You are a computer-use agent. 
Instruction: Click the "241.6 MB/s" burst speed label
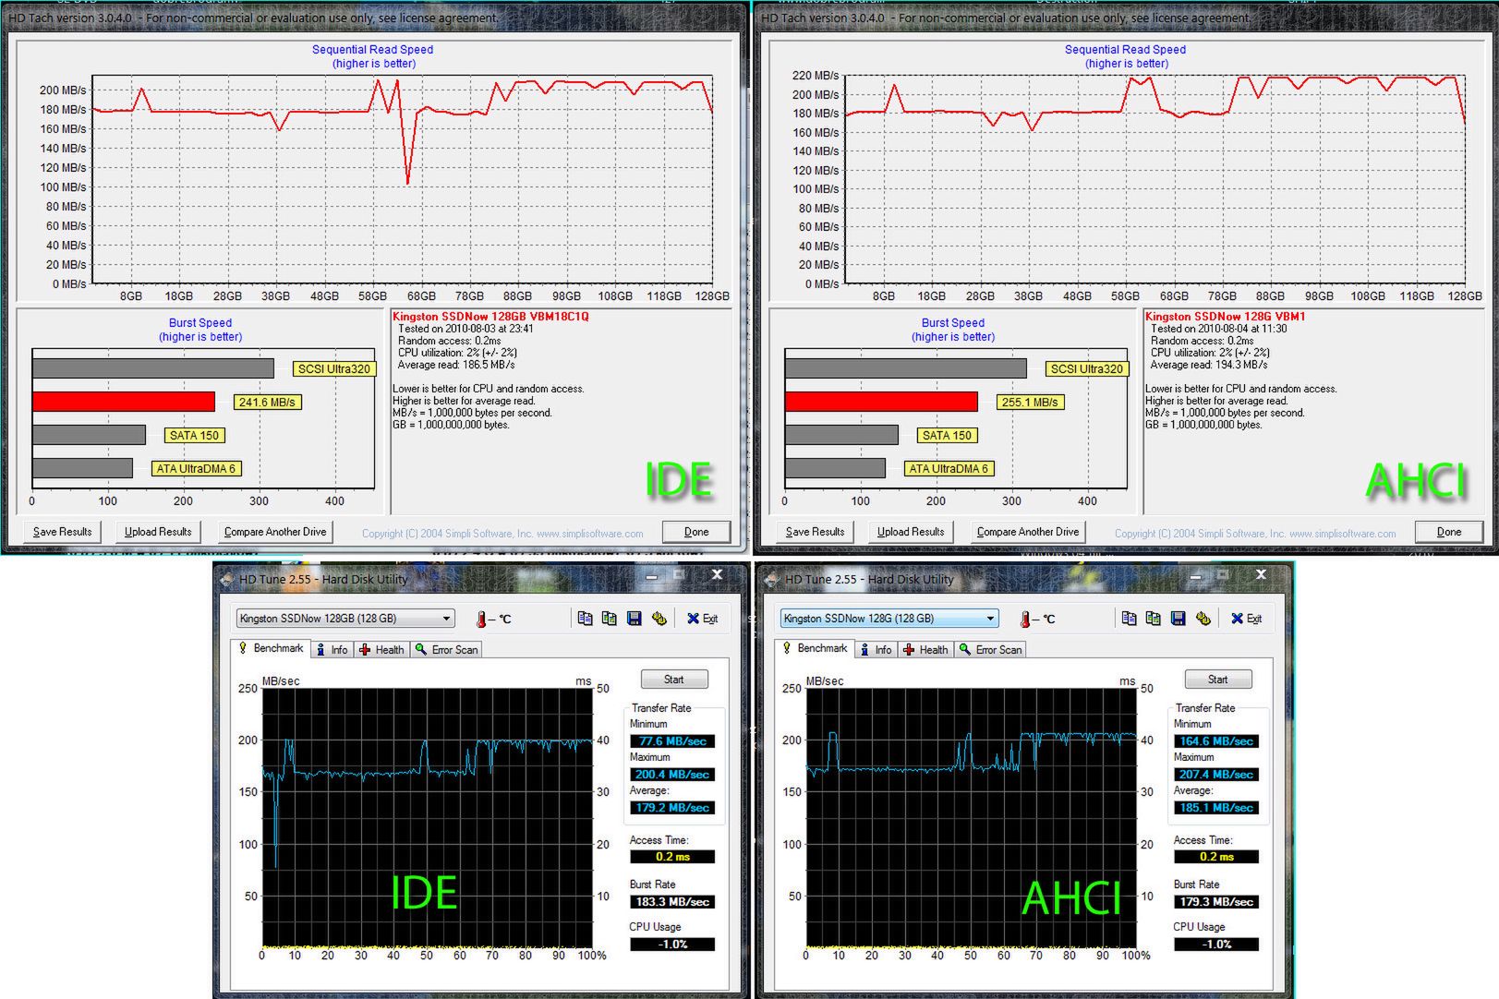(x=267, y=403)
